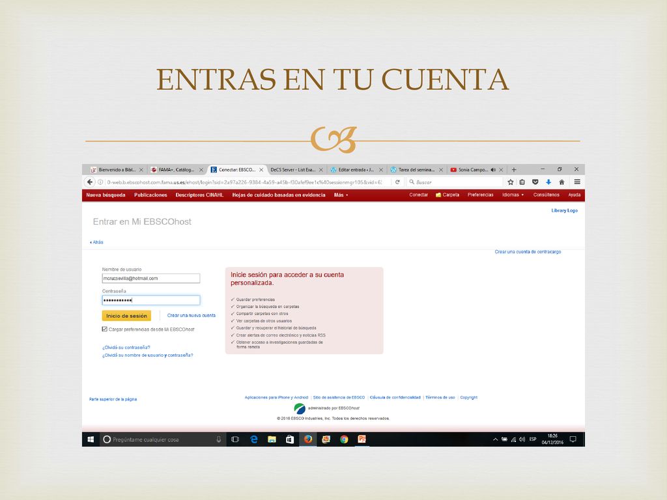Screen dimensions: 667x500
Task: Open Aplicaciones para iPhone y Android link
Action: [x=276, y=398]
